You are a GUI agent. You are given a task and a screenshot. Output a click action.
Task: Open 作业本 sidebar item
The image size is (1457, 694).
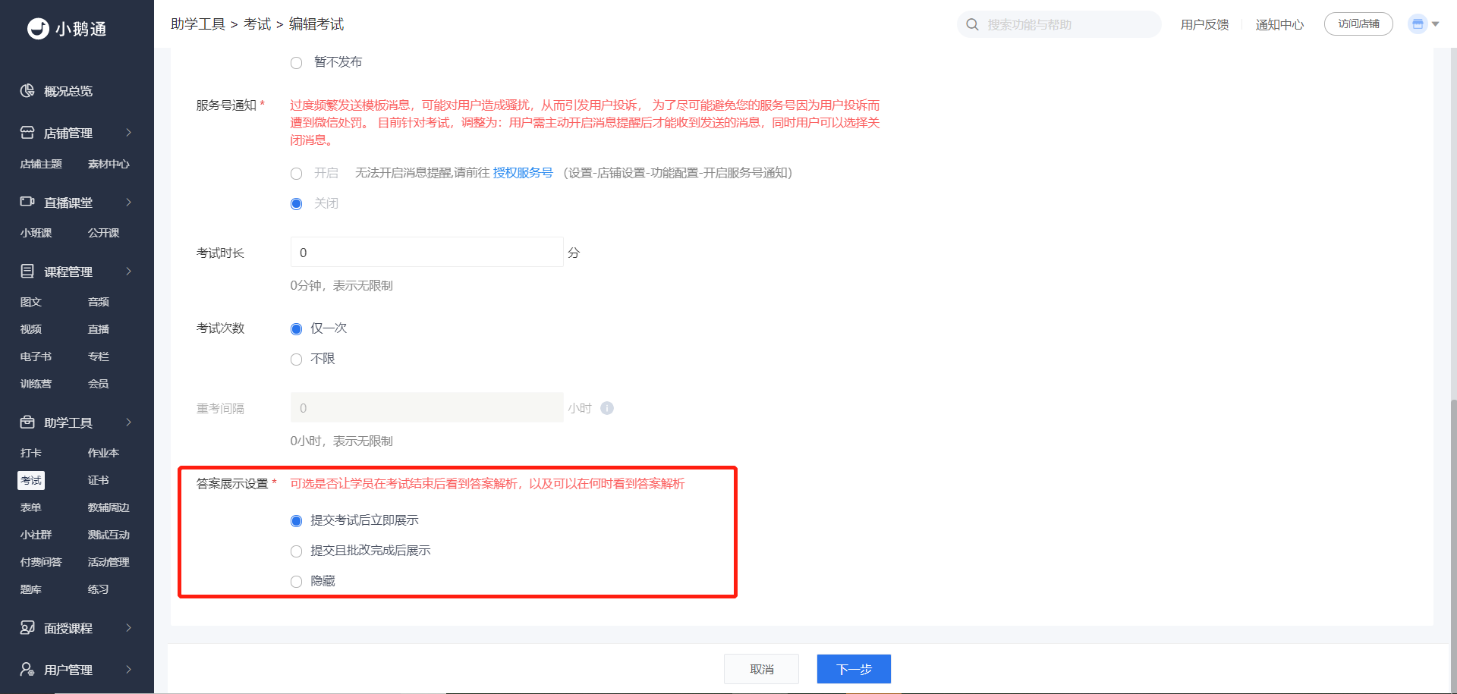tap(103, 453)
